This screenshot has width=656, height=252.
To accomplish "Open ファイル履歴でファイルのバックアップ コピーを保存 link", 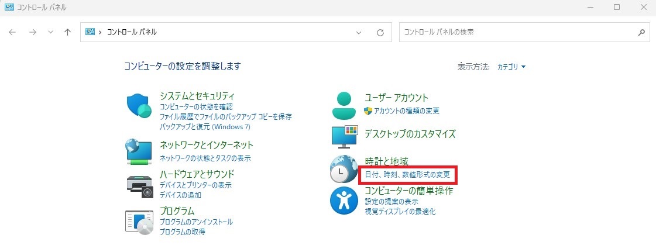I will click(226, 116).
